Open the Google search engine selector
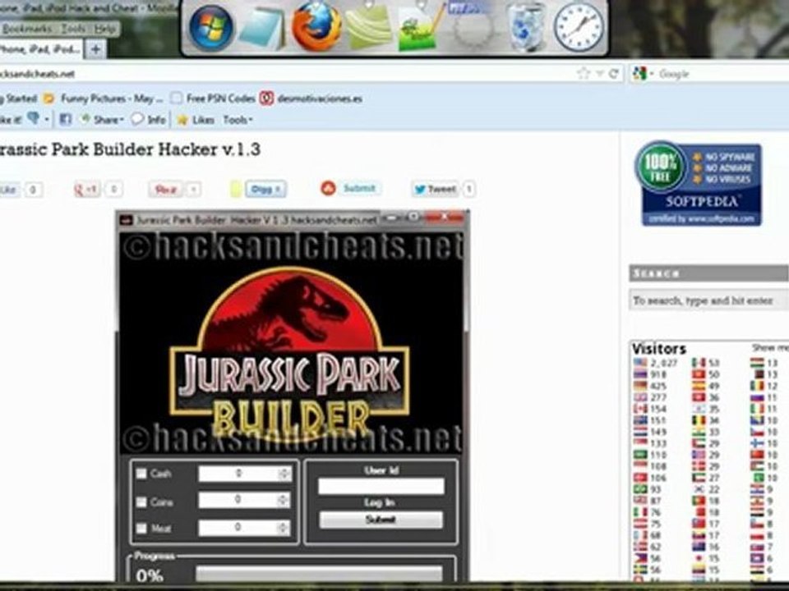The image size is (789, 591). click(643, 74)
